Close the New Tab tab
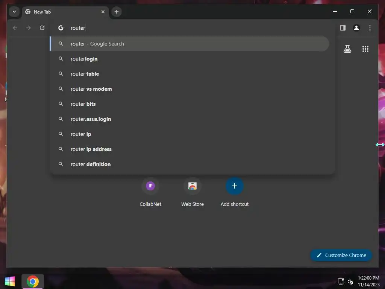 pos(103,12)
